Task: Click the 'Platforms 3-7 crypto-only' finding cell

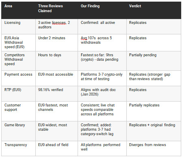Action: [x=102, y=78]
